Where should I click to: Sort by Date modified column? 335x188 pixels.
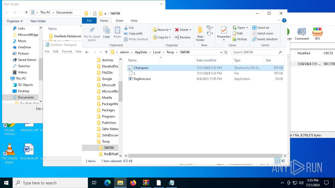click(x=214, y=60)
